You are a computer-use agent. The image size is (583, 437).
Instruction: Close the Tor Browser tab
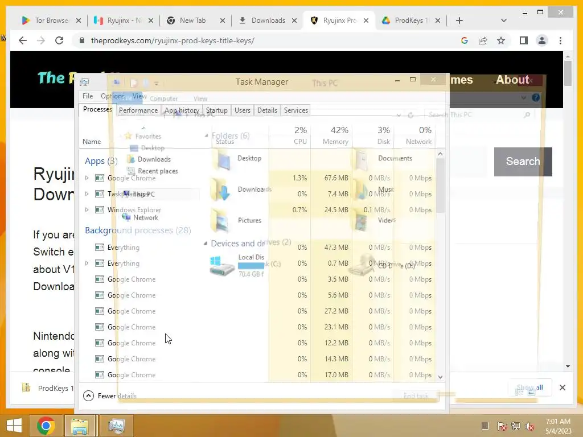tap(79, 20)
